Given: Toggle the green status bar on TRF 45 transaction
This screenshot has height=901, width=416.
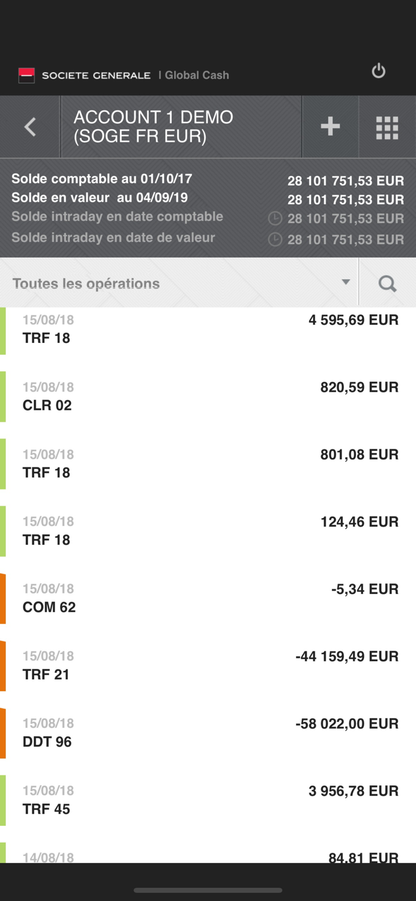Looking at the screenshot, I should pyautogui.click(x=3, y=800).
